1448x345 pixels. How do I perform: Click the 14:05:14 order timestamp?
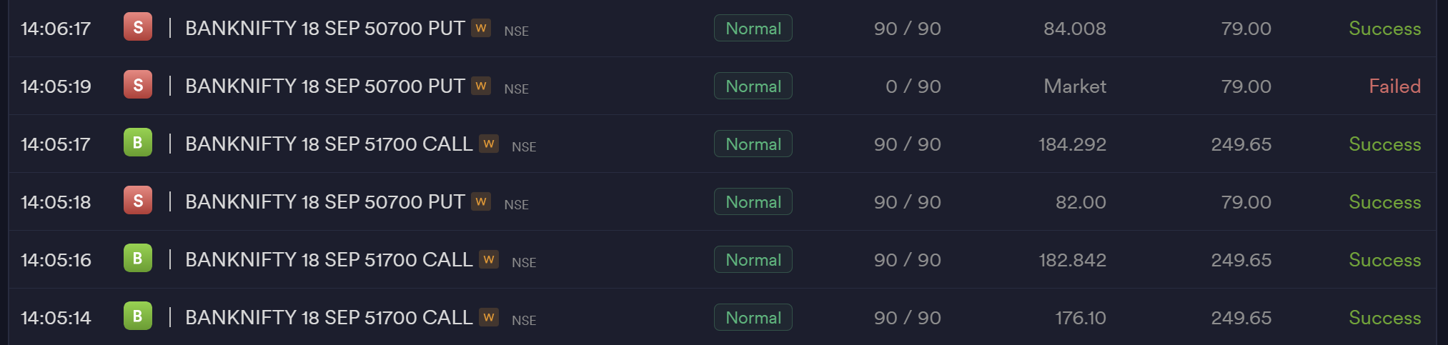[56, 318]
